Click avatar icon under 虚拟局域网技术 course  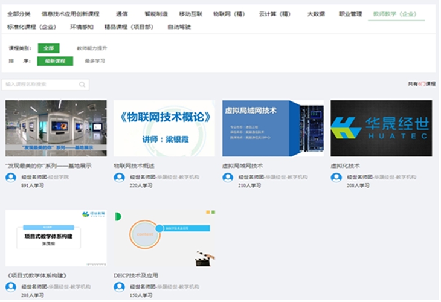tap(228, 177)
